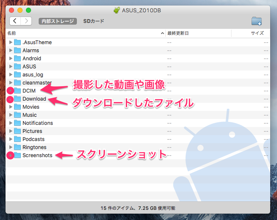Close the window with red button
This screenshot has width=277, height=220.
(11, 10)
